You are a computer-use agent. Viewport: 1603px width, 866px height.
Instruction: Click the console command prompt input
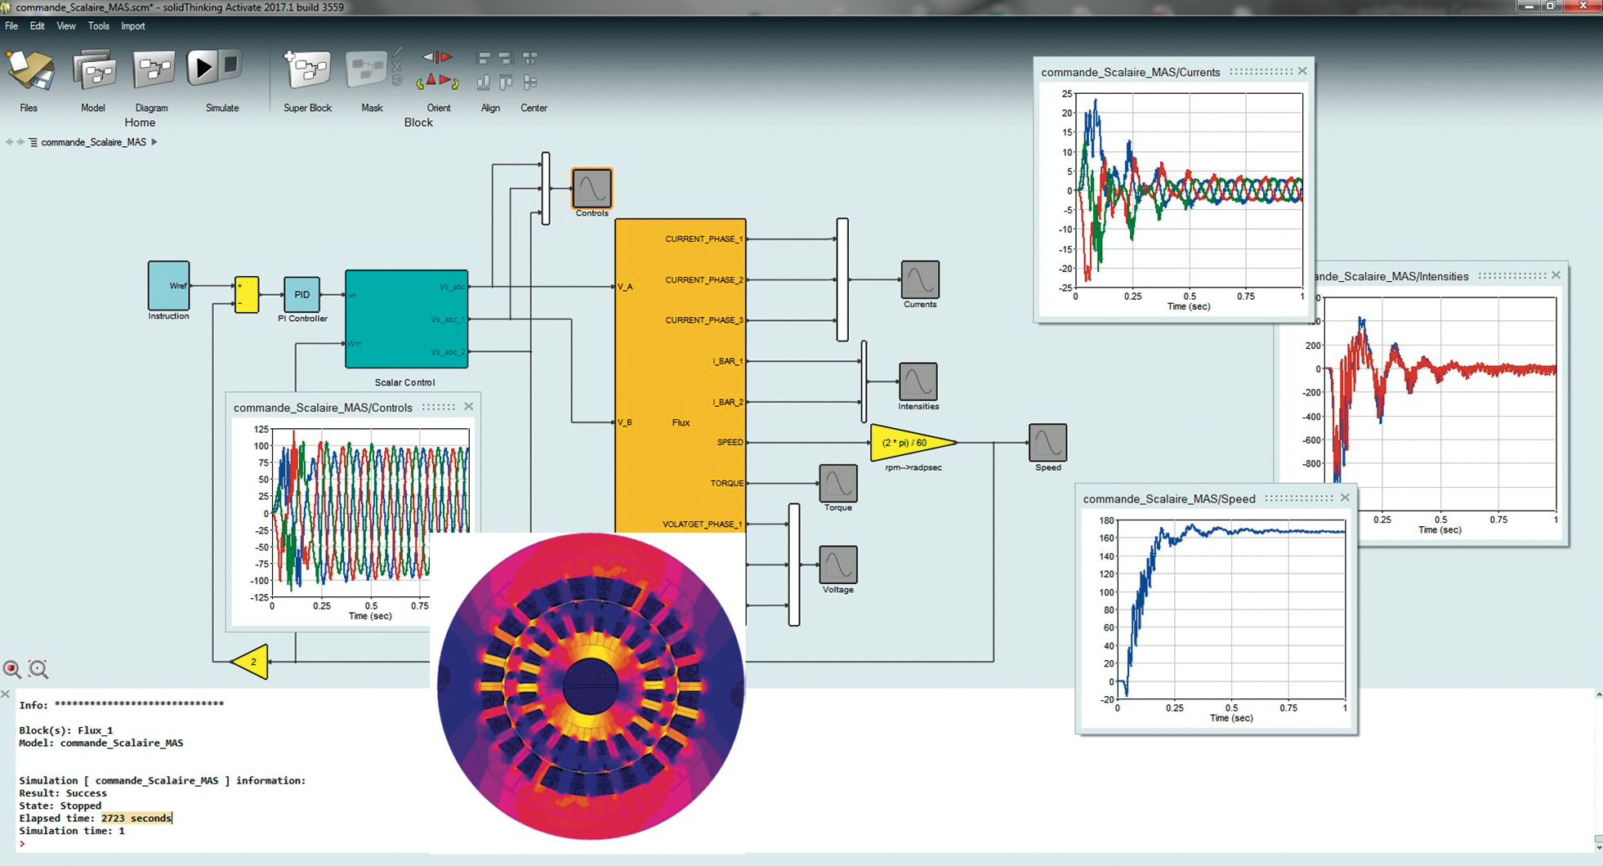pyautogui.click(x=163, y=843)
